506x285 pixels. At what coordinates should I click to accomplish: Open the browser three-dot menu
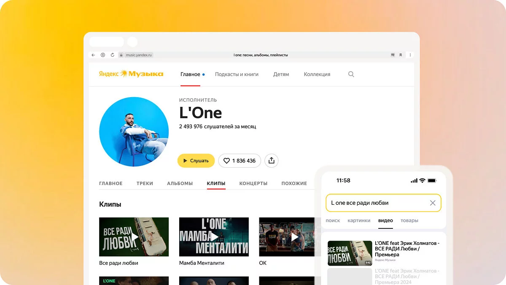pyautogui.click(x=410, y=55)
